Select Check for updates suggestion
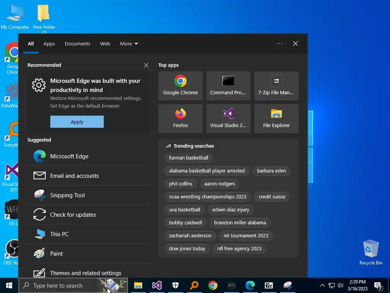The height and width of the screenshot is (293, 390). 88,214
